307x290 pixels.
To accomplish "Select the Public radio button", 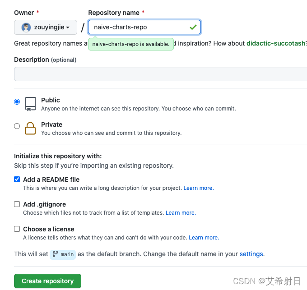I will coord(17,102).
